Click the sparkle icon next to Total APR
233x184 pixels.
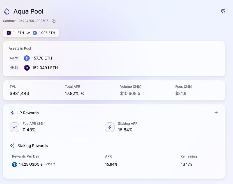coord(82,93)
